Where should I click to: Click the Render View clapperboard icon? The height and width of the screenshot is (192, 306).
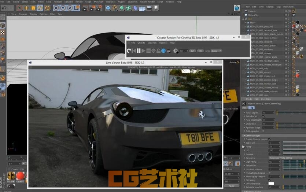pos(85,8)
